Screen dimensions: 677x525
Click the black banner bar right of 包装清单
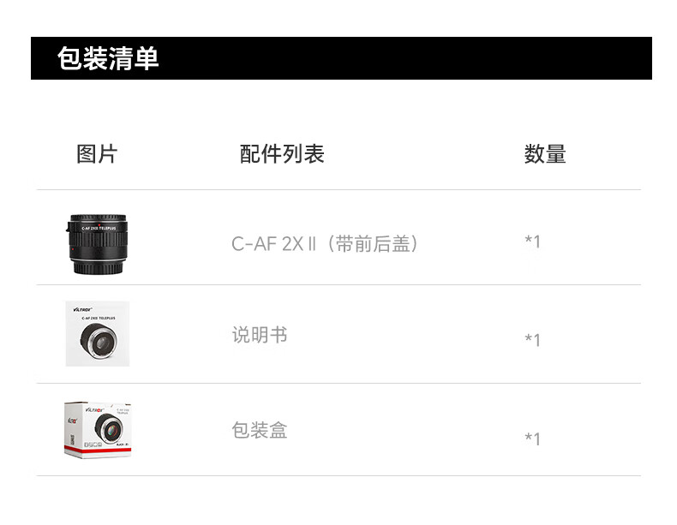pyautogui.click(x=406, y=58)
